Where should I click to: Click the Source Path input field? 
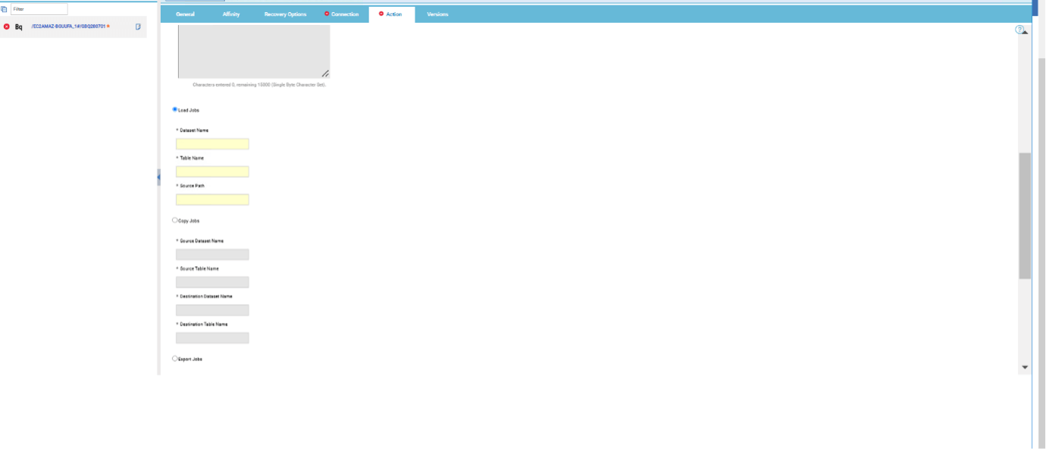(212, 199)
